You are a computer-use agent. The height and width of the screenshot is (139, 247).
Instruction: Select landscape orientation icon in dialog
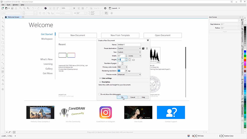click(133, 60)
